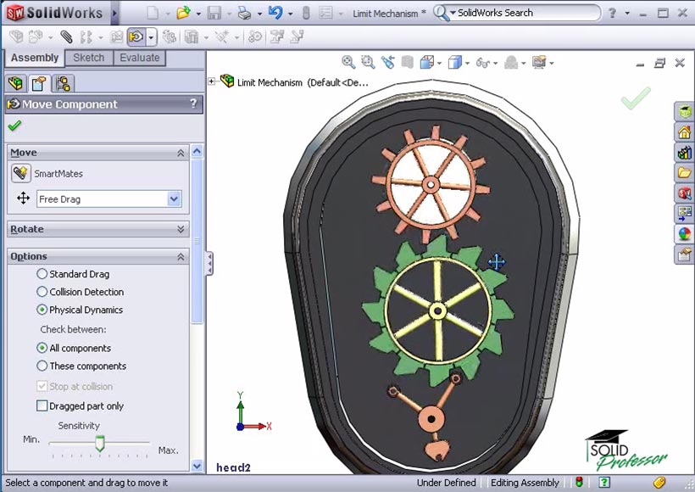Enable the Dragged part only checkbox
This screenshot has width=695, height=492.
point(42,406)
